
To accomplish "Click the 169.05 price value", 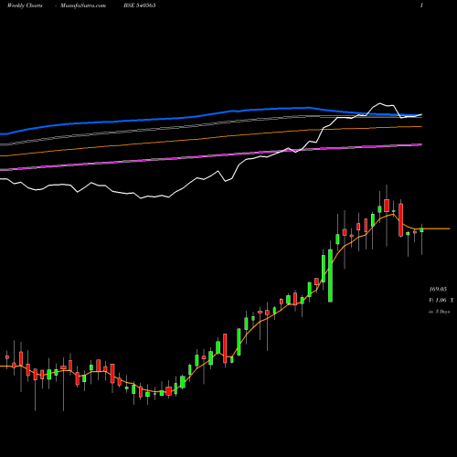I will 438,289.
